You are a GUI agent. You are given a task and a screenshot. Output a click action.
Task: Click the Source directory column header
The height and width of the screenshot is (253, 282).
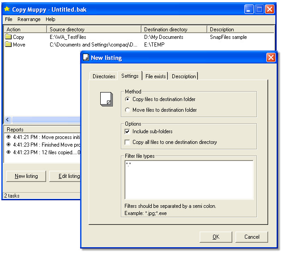click(x=94, y=29)
